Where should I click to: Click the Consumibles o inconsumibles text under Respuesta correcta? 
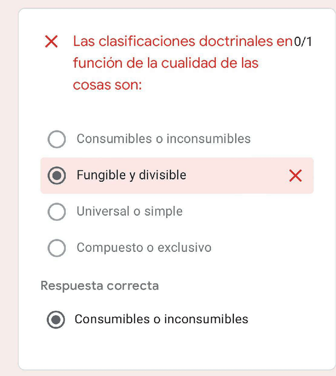click(x=161, y=319)
